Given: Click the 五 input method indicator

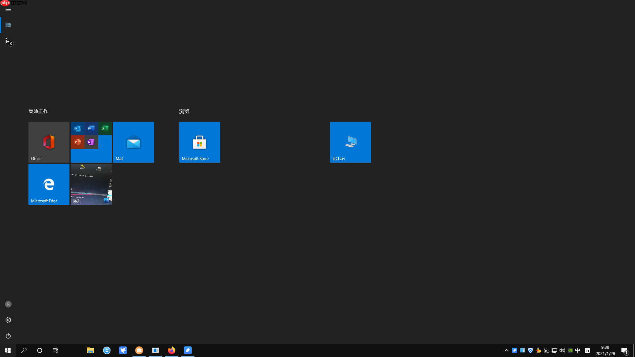Looking at the screenshot, I should 588,350.
